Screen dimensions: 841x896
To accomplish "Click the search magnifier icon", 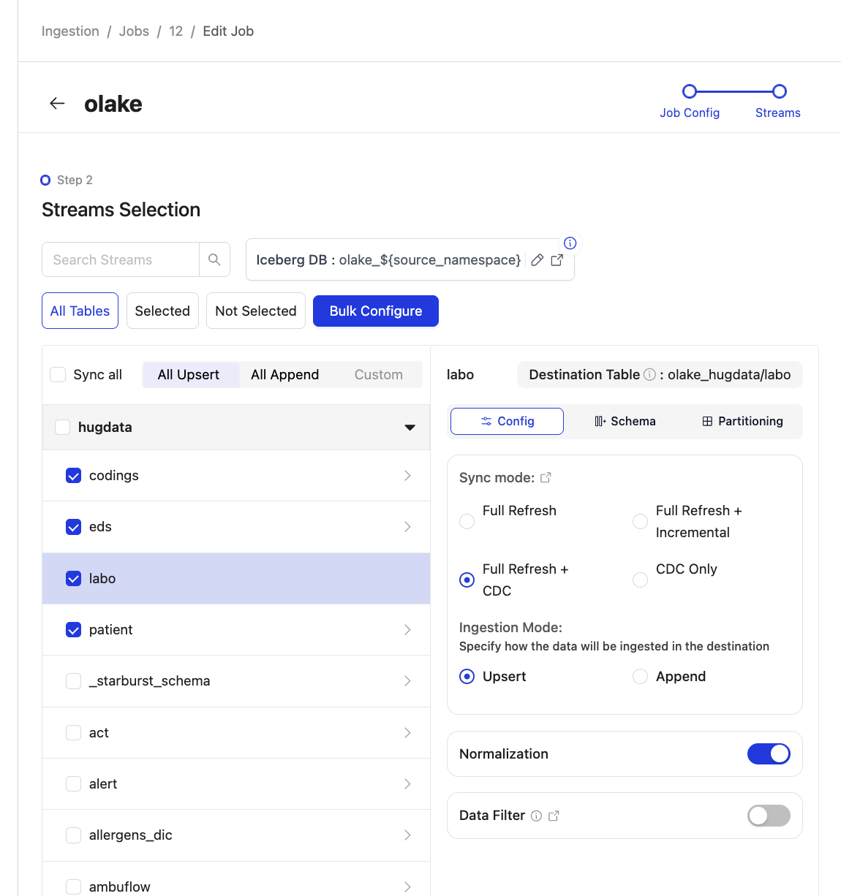I will coord(214,259).
